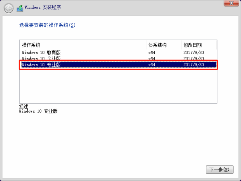Click the 修改日期 column header

coord(199,45)
